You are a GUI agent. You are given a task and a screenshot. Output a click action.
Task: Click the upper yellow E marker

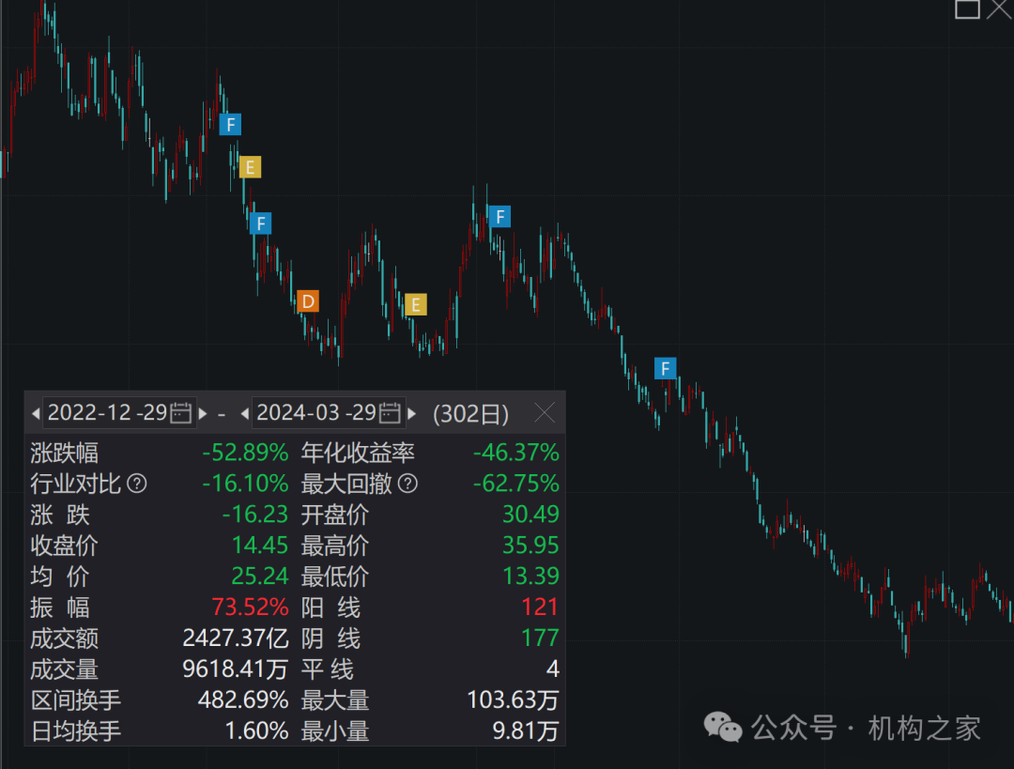(x=251, y=167)
